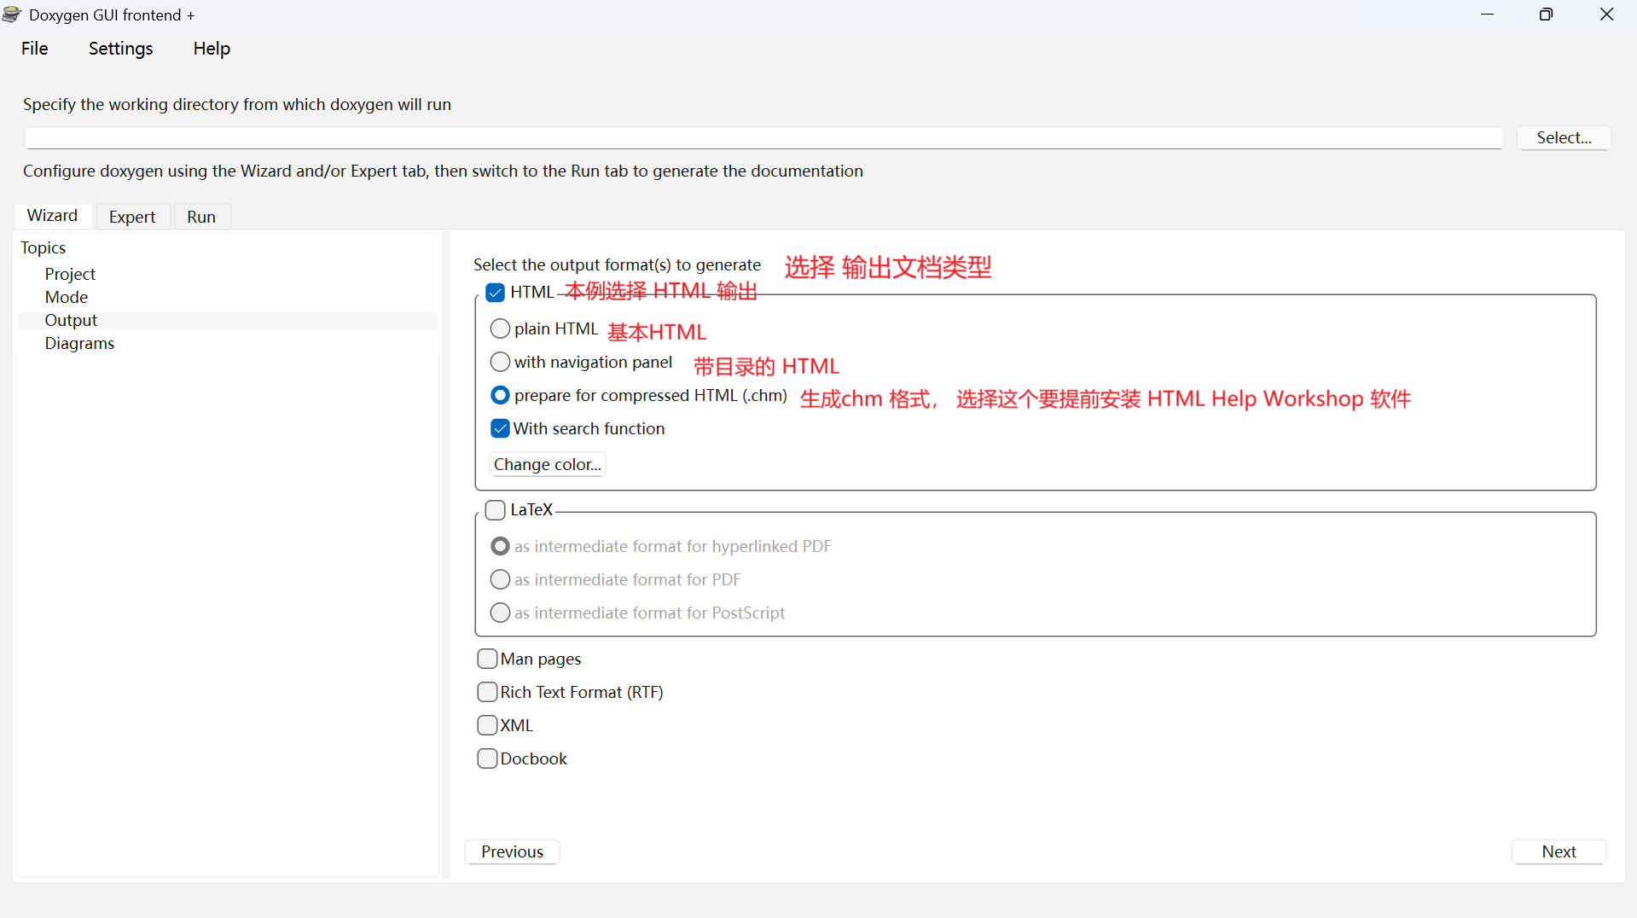Enable the XML output checkbox

point(487,725)
